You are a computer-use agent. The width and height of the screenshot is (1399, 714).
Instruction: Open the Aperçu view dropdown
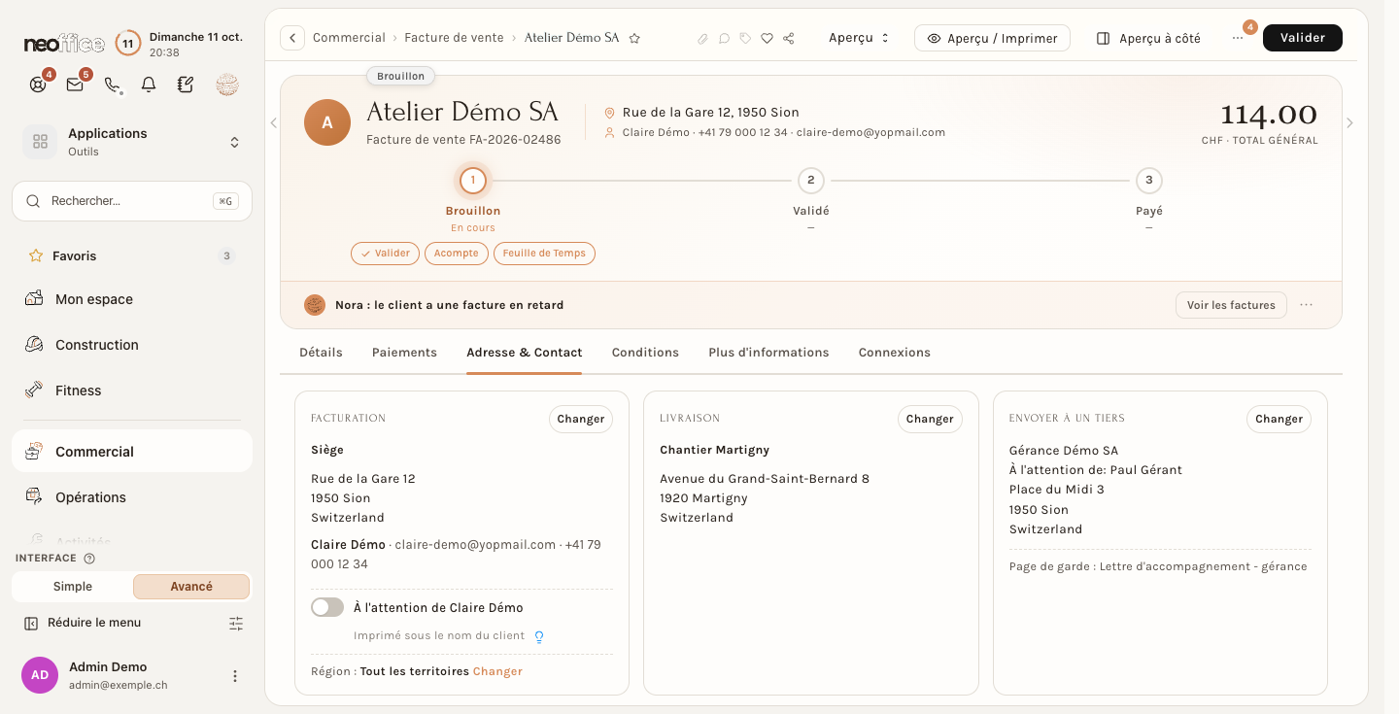pyautogui.click(x=859, y=38)
